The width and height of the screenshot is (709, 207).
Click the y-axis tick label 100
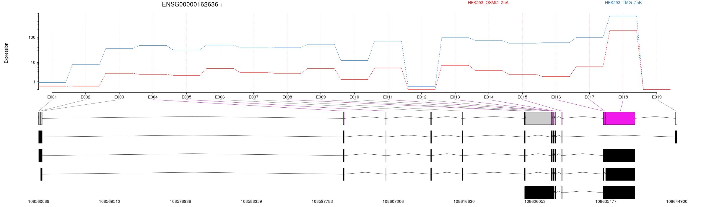click(x=32, y=37)
